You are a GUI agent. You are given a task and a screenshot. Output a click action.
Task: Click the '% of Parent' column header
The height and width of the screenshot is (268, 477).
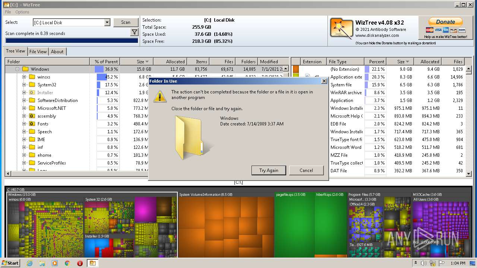(x=105, y=61)
